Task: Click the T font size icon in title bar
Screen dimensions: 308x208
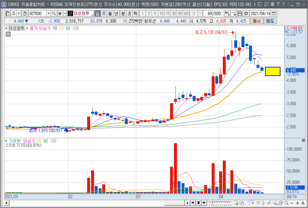Action: click(278, 4)
